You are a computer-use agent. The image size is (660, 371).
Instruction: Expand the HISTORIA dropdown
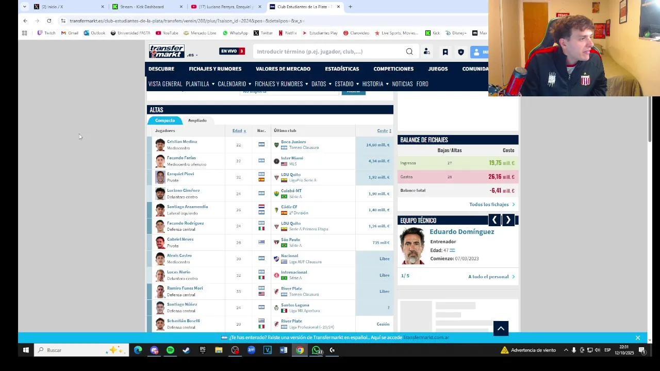[375, 84]
